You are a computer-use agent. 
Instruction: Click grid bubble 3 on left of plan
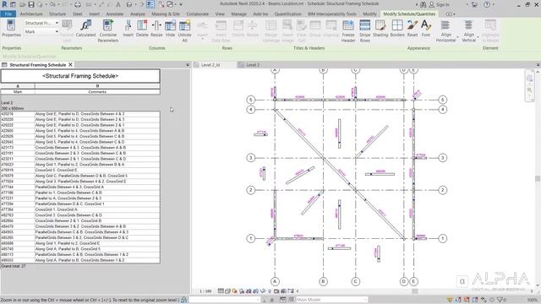point(251,158)
